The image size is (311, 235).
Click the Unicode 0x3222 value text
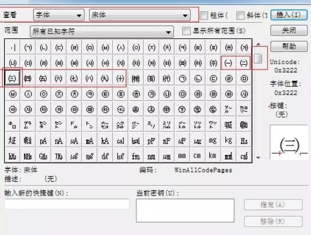tap(286, 70)
